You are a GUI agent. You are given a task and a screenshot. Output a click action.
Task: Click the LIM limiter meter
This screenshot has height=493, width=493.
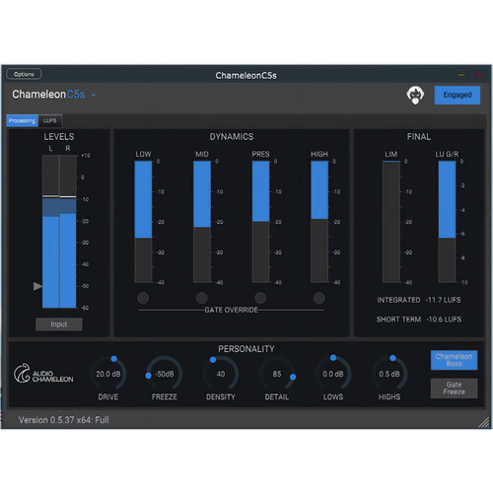pyautogui.click(x=391, y=222)
